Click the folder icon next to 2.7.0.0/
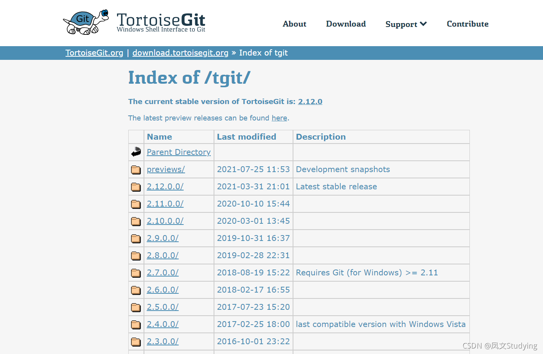The width and height of the screenshot is (543, 354). coord(136,273)
